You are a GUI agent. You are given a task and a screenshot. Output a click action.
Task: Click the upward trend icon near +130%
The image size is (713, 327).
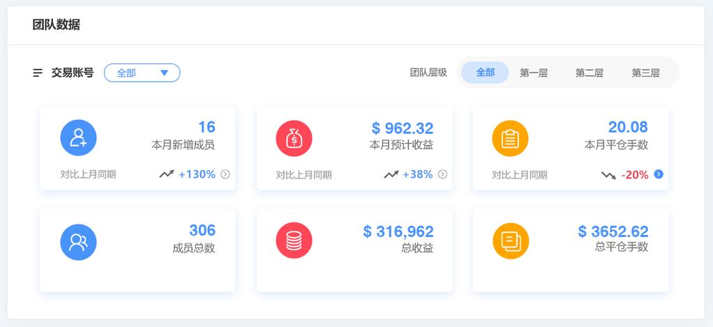[x=166, y=174]
